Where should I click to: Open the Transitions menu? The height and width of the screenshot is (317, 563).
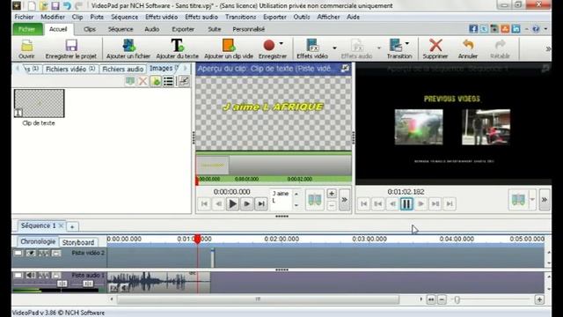pos(240,17)
